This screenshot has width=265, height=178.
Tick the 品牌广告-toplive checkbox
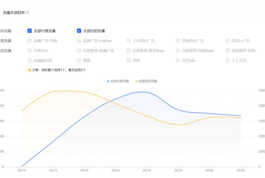point(79,41)
